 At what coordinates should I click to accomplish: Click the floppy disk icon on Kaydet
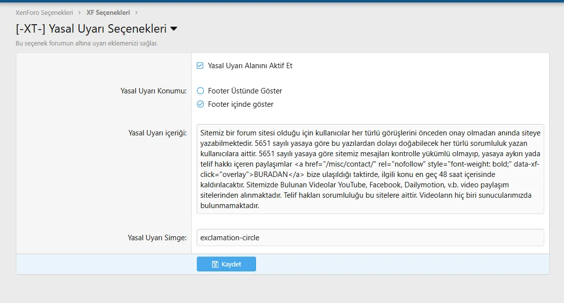(215, 264)
